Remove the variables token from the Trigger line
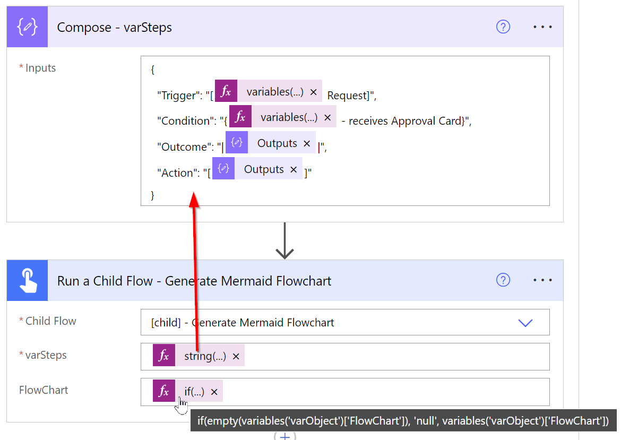 coord(314,90)
